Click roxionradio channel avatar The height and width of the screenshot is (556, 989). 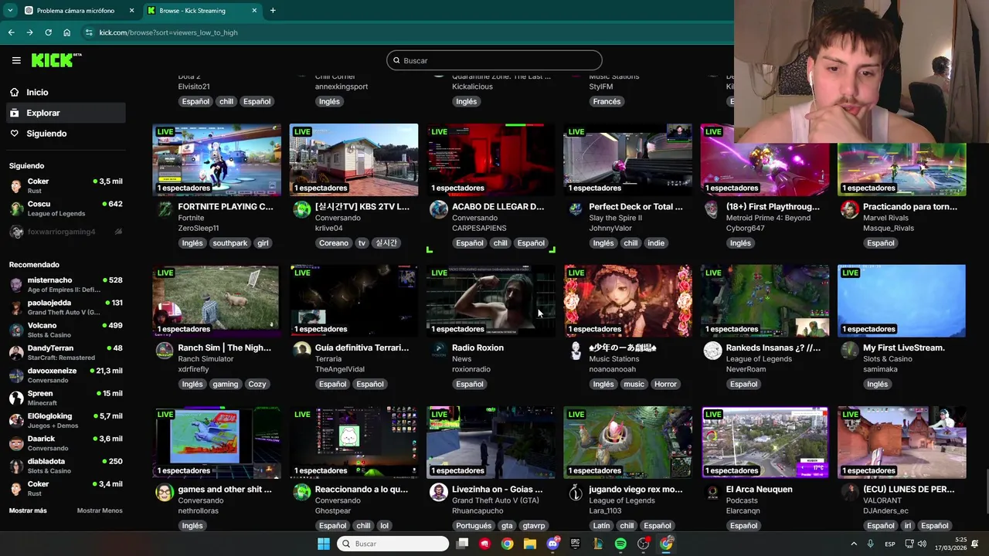[x=439, y=351]
